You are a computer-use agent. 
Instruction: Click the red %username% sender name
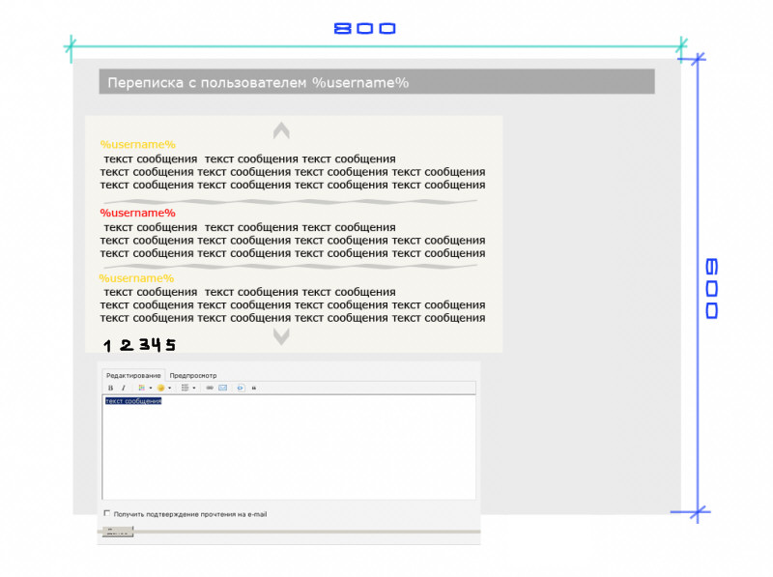point(137,213)
